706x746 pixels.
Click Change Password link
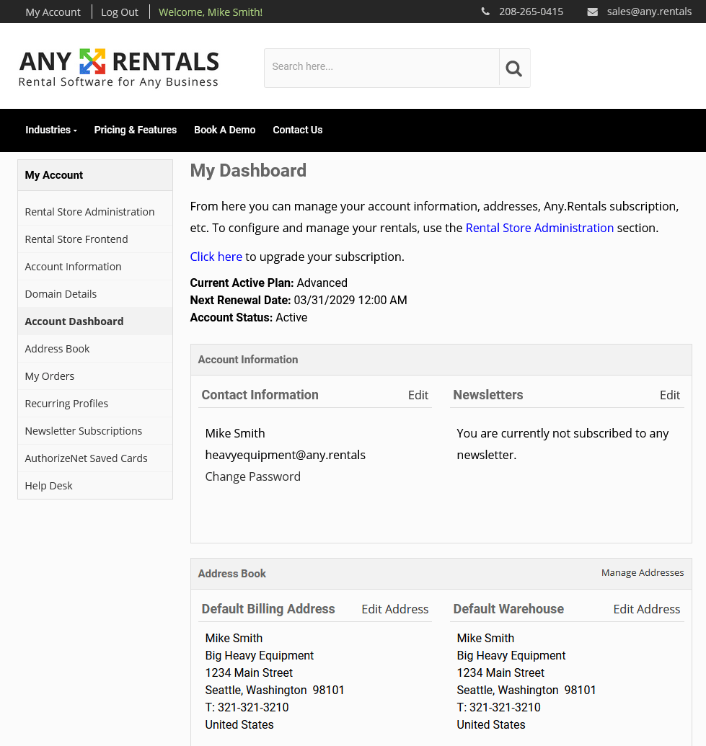tap(252, 476)
